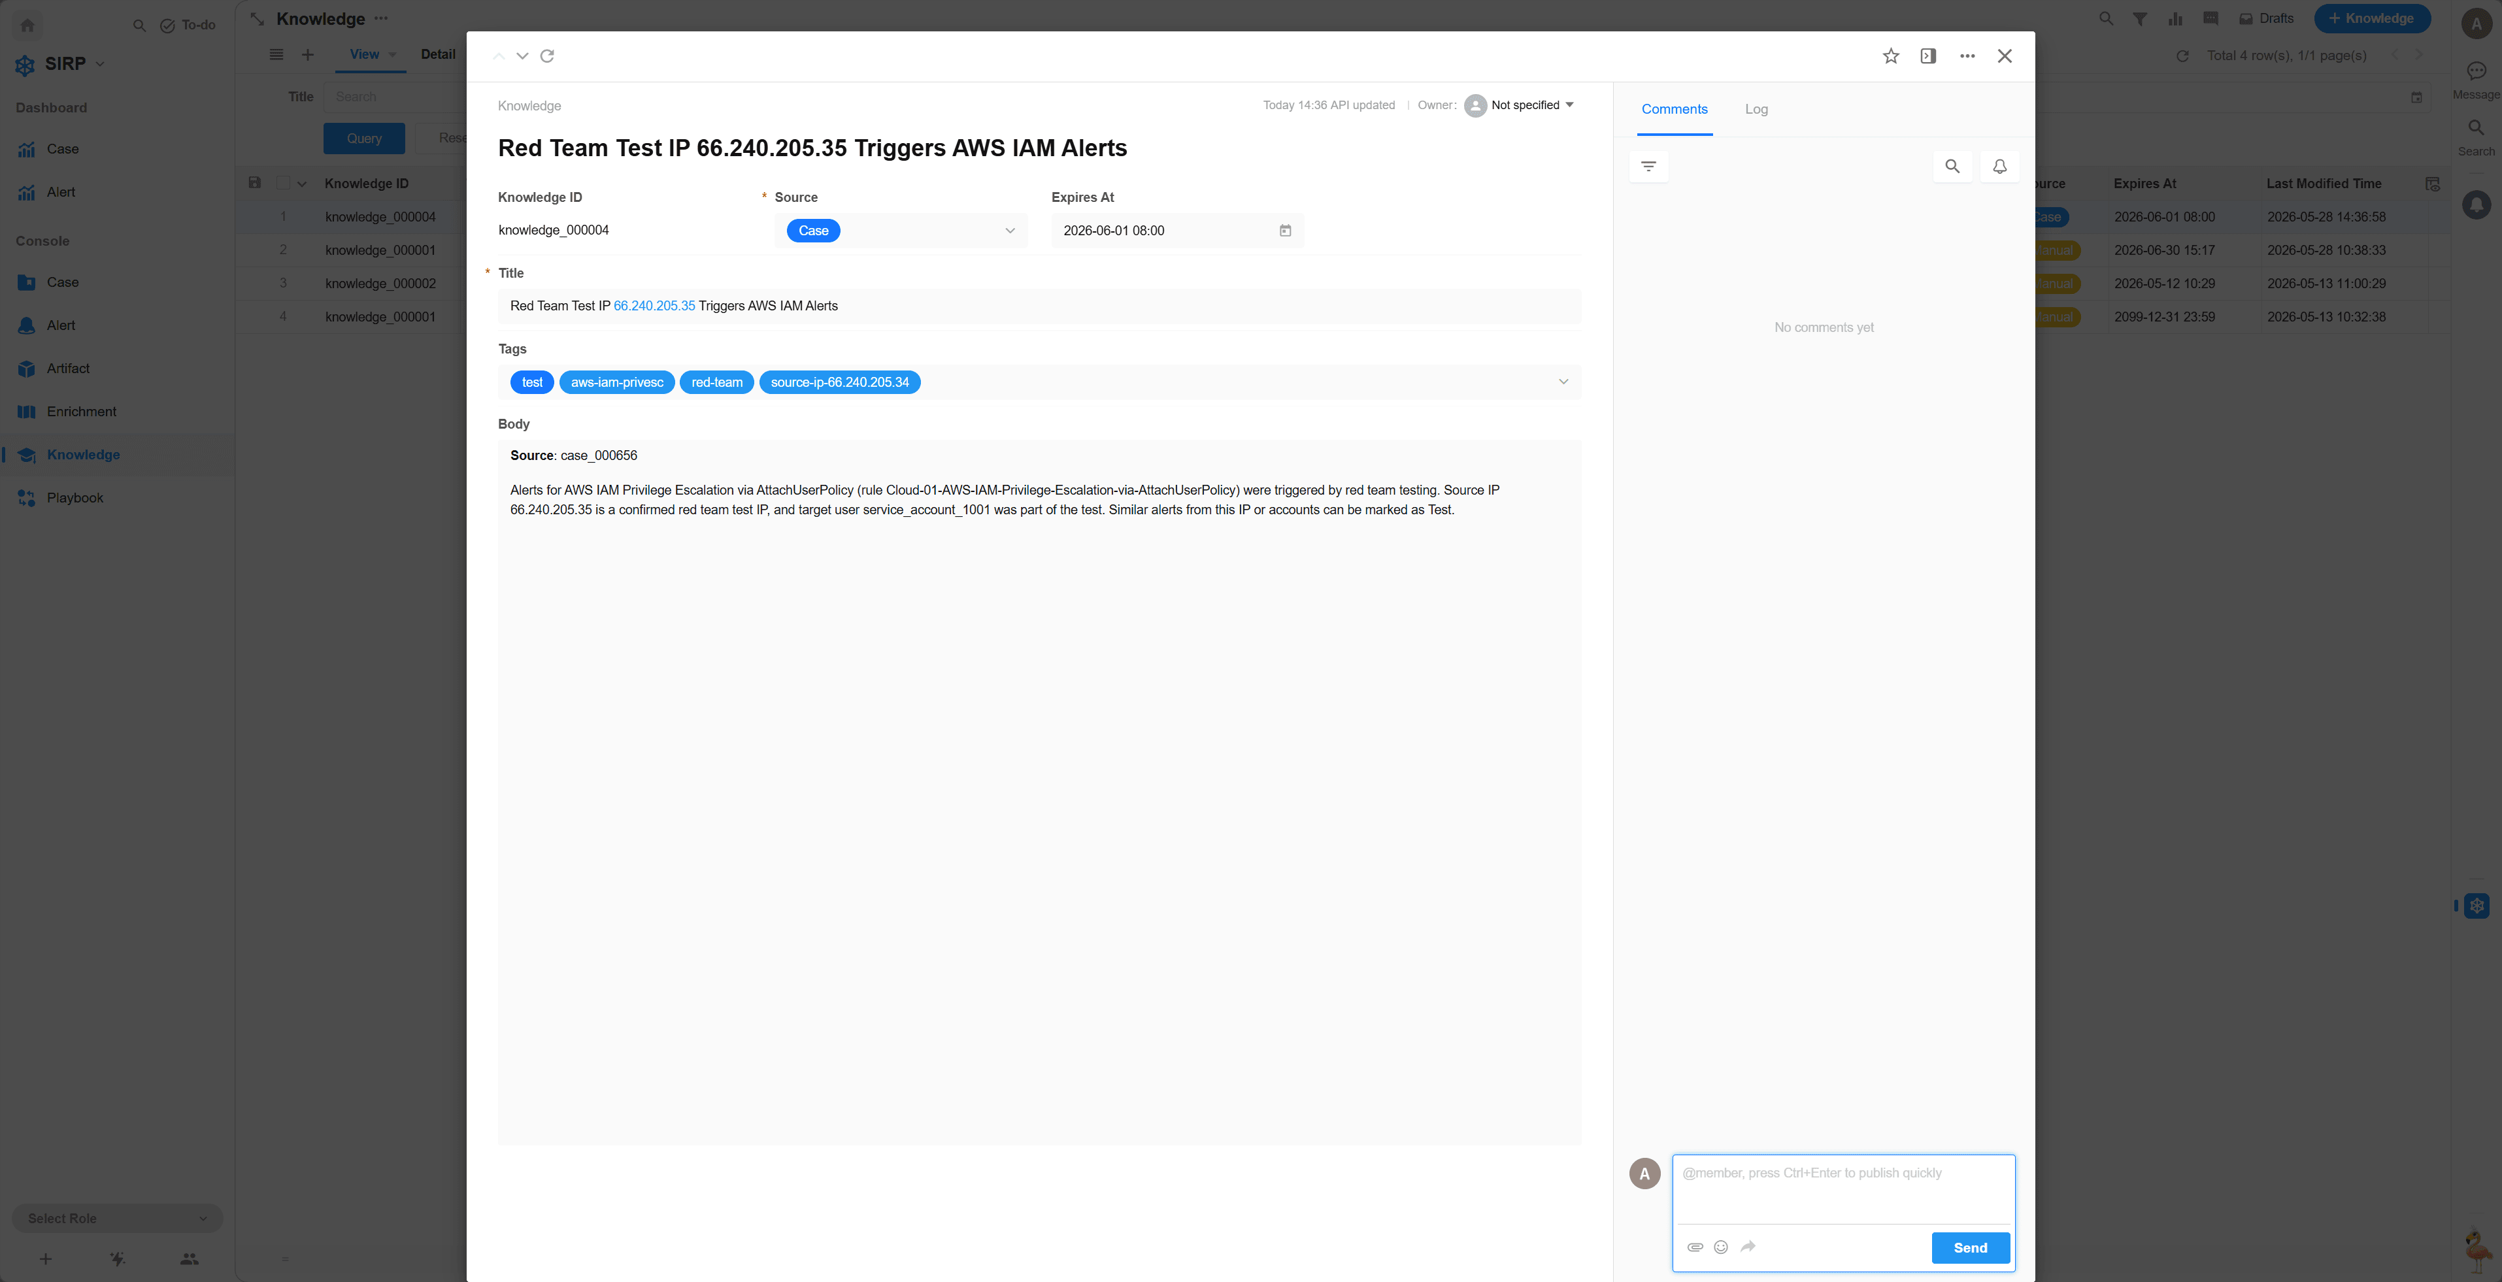
Task: Search within comments
Action: click(1952, 166)
